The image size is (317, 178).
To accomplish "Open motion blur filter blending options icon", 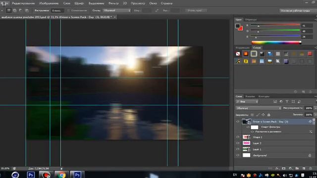I will click(x=311, y=132).
